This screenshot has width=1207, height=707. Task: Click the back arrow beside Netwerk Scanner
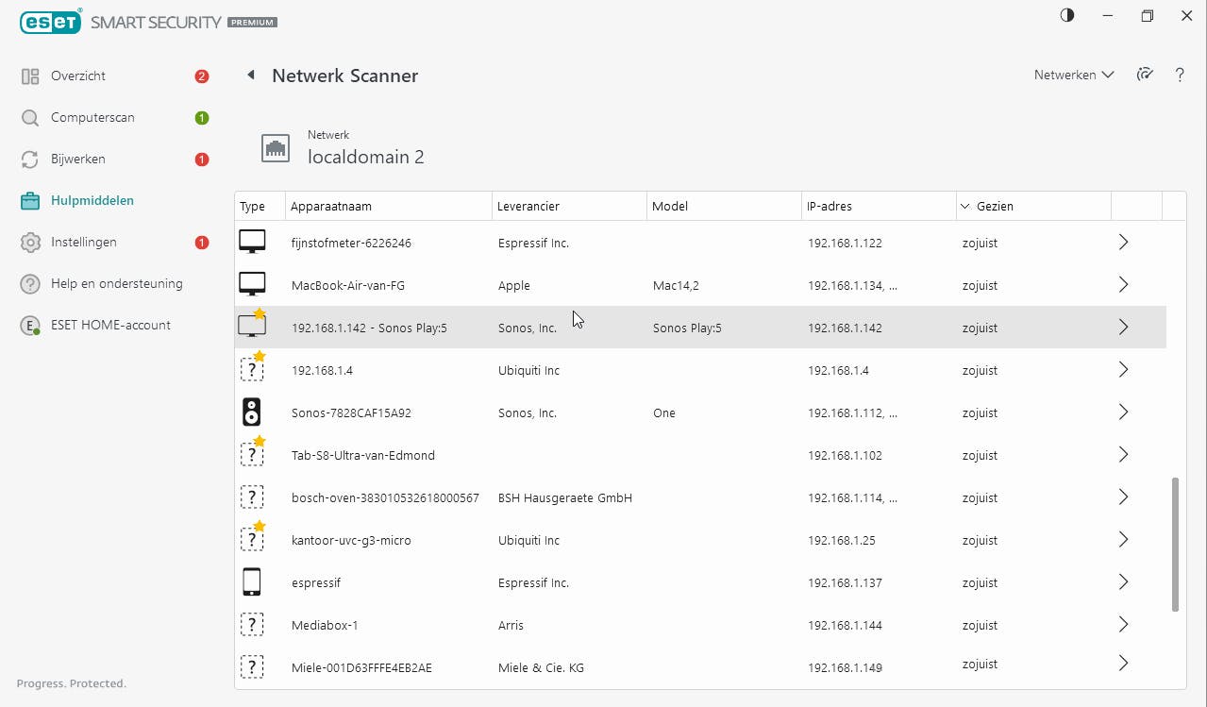(x=251, y=75)
